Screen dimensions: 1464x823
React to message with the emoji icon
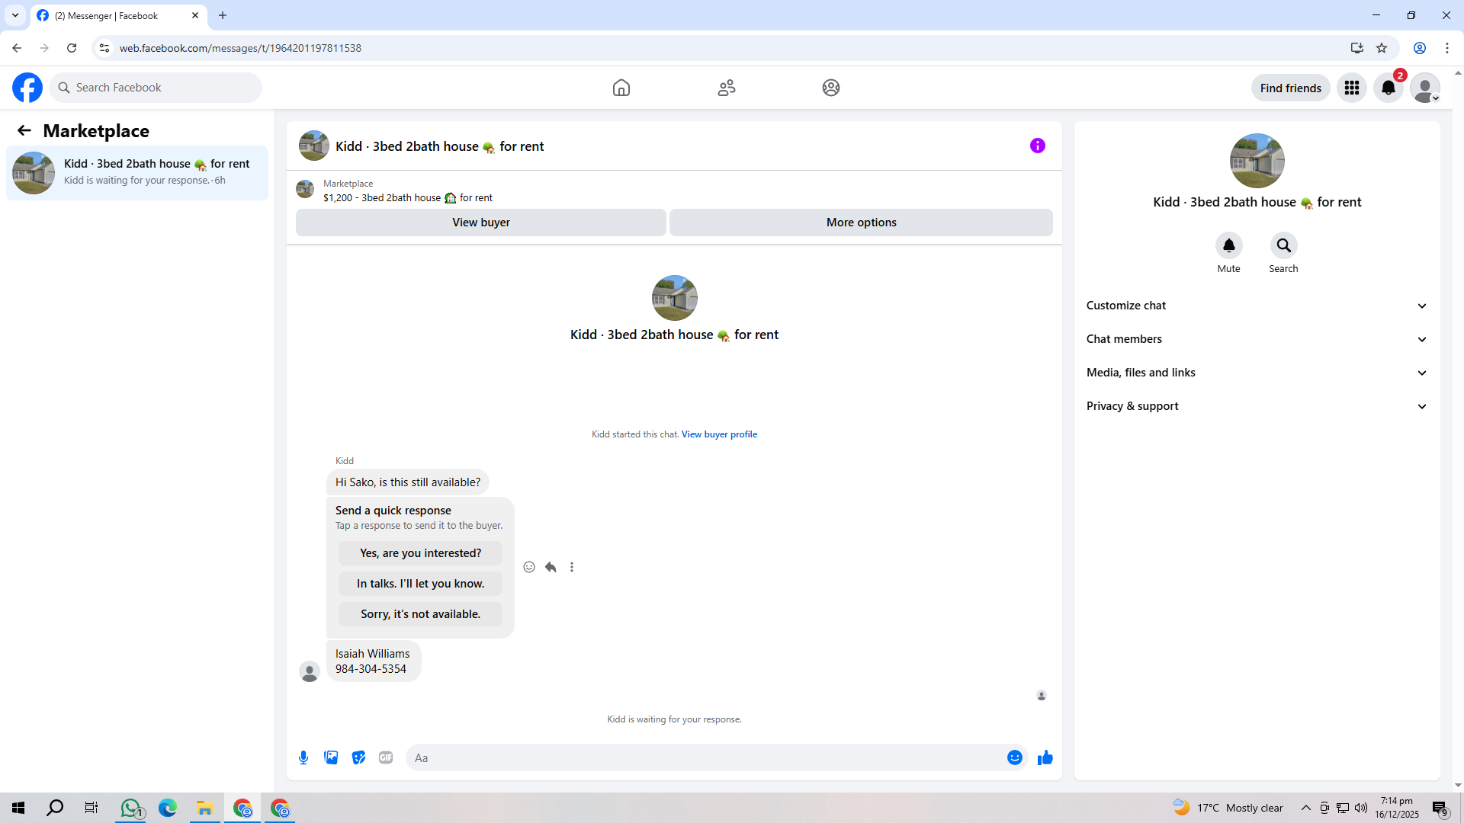click(x=529, y=567)
